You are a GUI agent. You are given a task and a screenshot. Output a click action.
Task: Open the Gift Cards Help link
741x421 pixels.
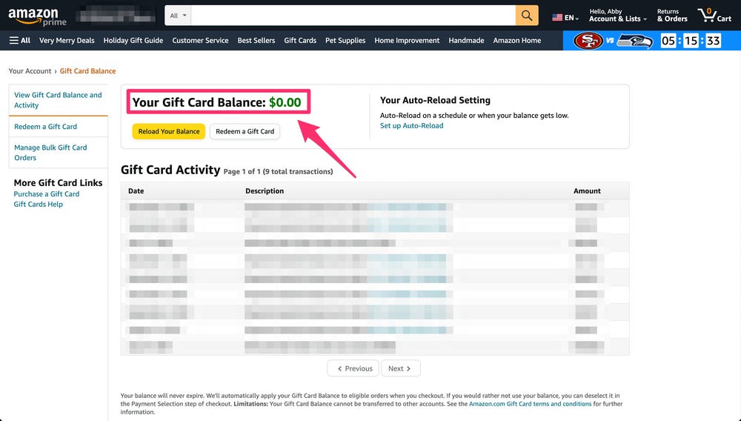[39, 205]
